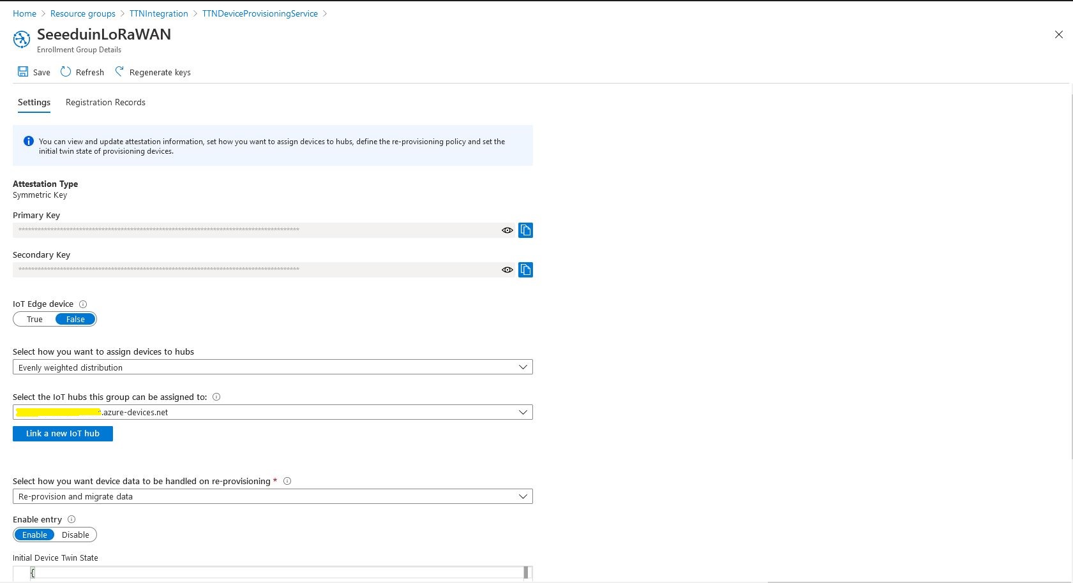Show the Secondary Key value
The image size is (1073, 583).
click(x=507, y=270)
